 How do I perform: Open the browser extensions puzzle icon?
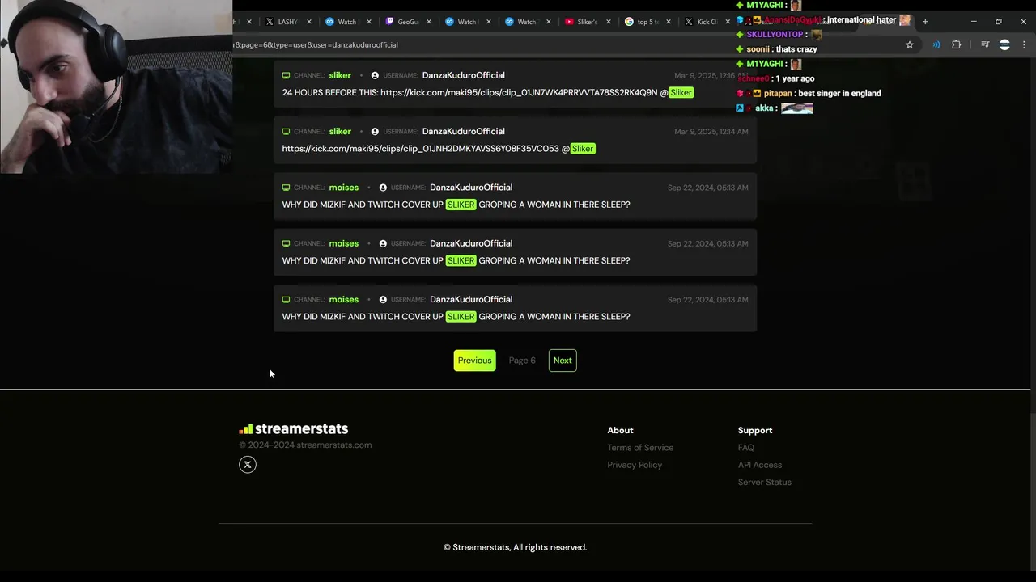[957, 45]
